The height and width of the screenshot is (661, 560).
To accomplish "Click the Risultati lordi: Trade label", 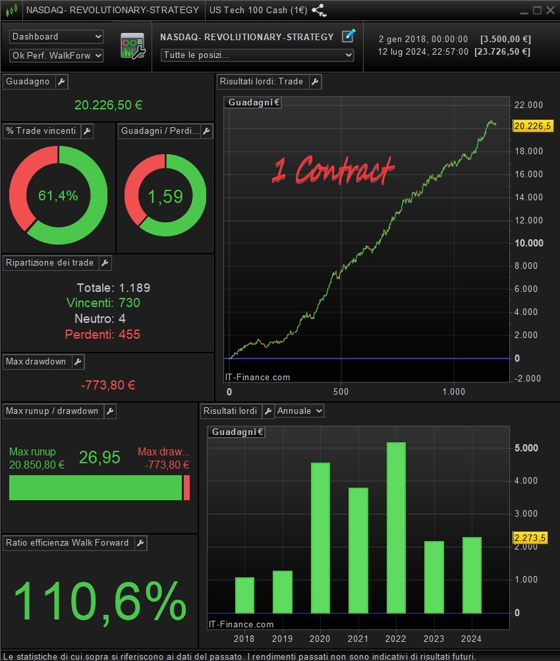I will pyautogui.click(x=262, y=82).
